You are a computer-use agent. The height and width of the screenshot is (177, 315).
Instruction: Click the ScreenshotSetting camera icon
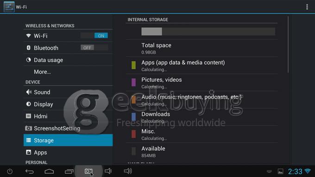point(28,128)
